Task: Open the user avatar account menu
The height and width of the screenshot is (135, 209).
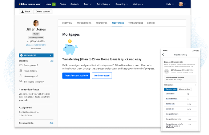Action: pyautogui.click(x=182, y=4)
